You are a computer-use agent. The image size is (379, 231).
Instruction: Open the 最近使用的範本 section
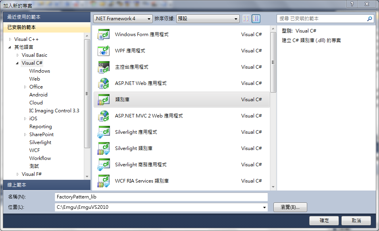pos(47,17)
